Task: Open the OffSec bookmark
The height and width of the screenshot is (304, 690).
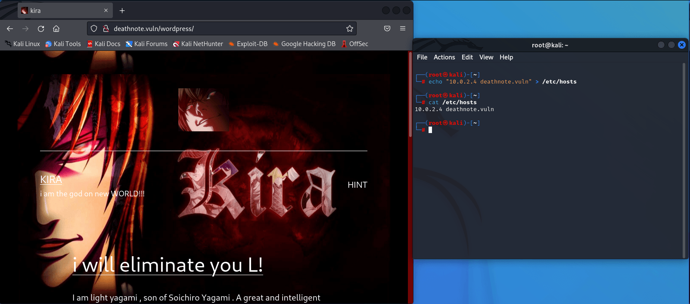Action: tap(354, 44)
